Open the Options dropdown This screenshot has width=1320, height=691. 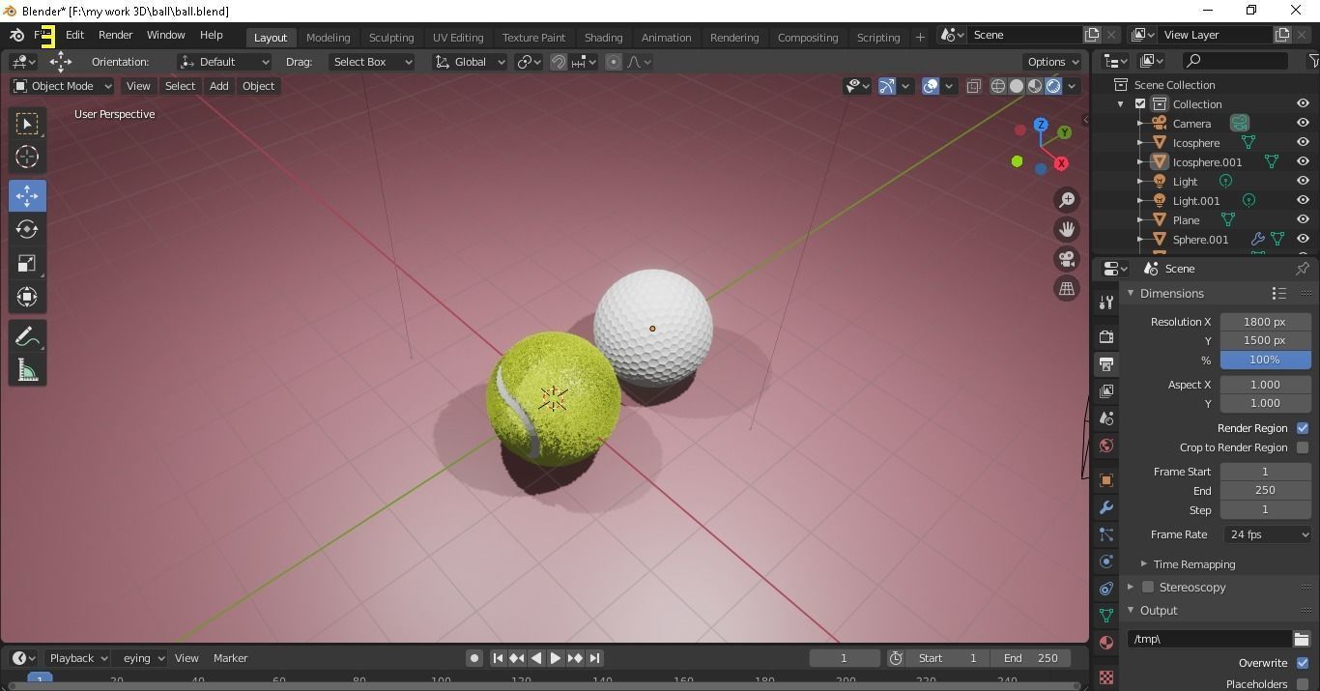pyautogui.click(x=1053, y=62)
